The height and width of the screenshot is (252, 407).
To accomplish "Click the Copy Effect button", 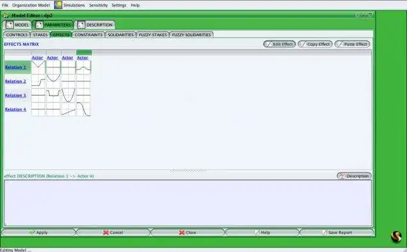I will pos(315,44).
